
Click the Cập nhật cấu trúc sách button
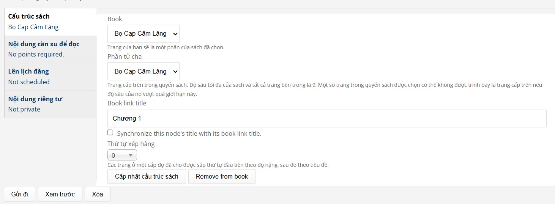147,176
